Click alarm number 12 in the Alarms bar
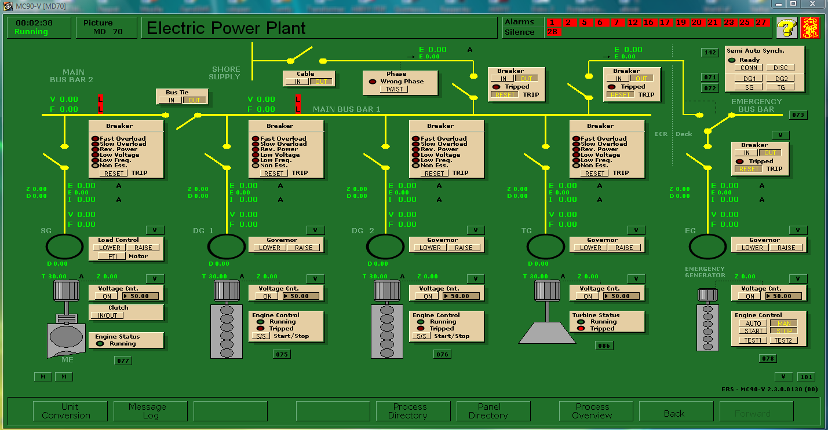Screen dimensions: 828x430 click(x=633, y=22)
